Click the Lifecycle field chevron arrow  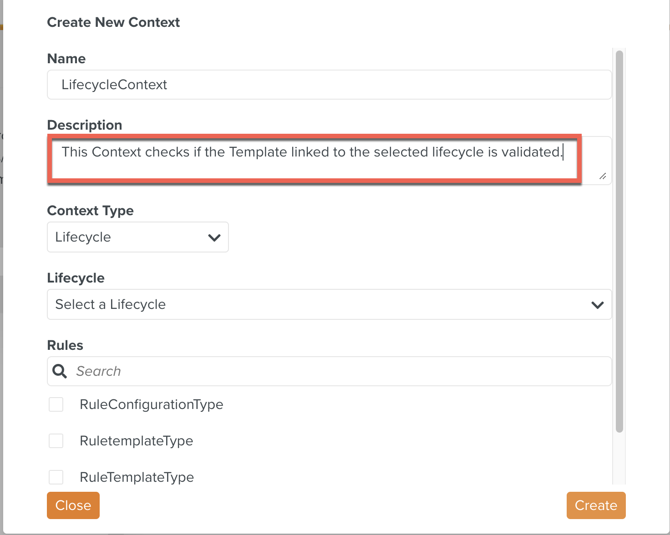click(597, 305)
